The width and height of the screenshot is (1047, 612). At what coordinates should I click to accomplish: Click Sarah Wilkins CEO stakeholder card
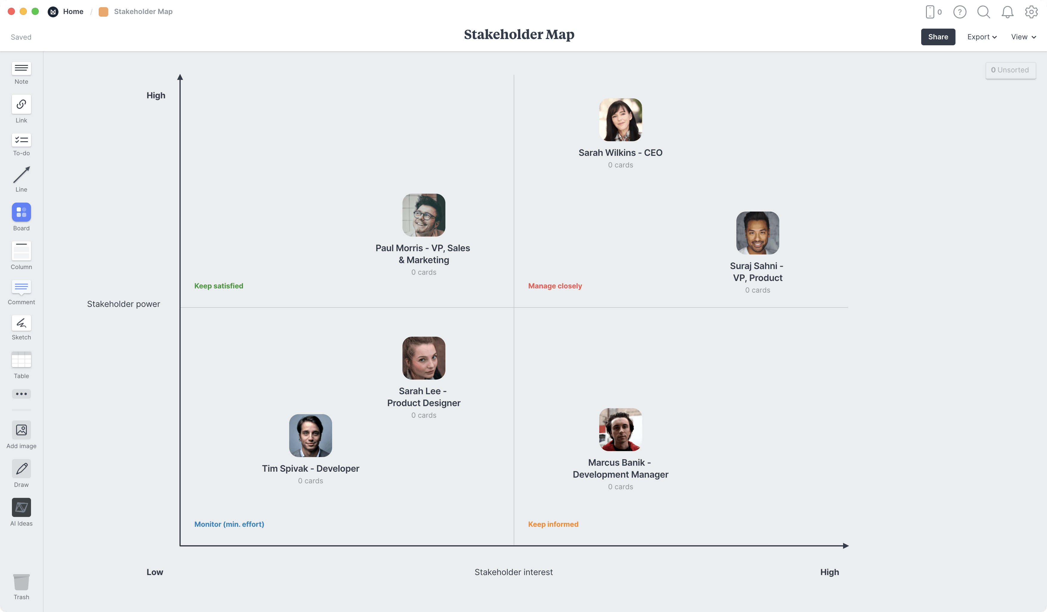coord(620,133)
